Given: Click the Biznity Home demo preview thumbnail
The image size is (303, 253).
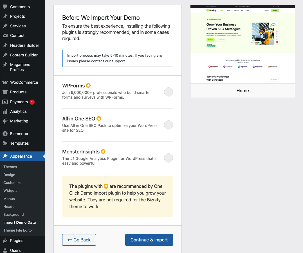Looking at the screenshot, I should (243, 45).
